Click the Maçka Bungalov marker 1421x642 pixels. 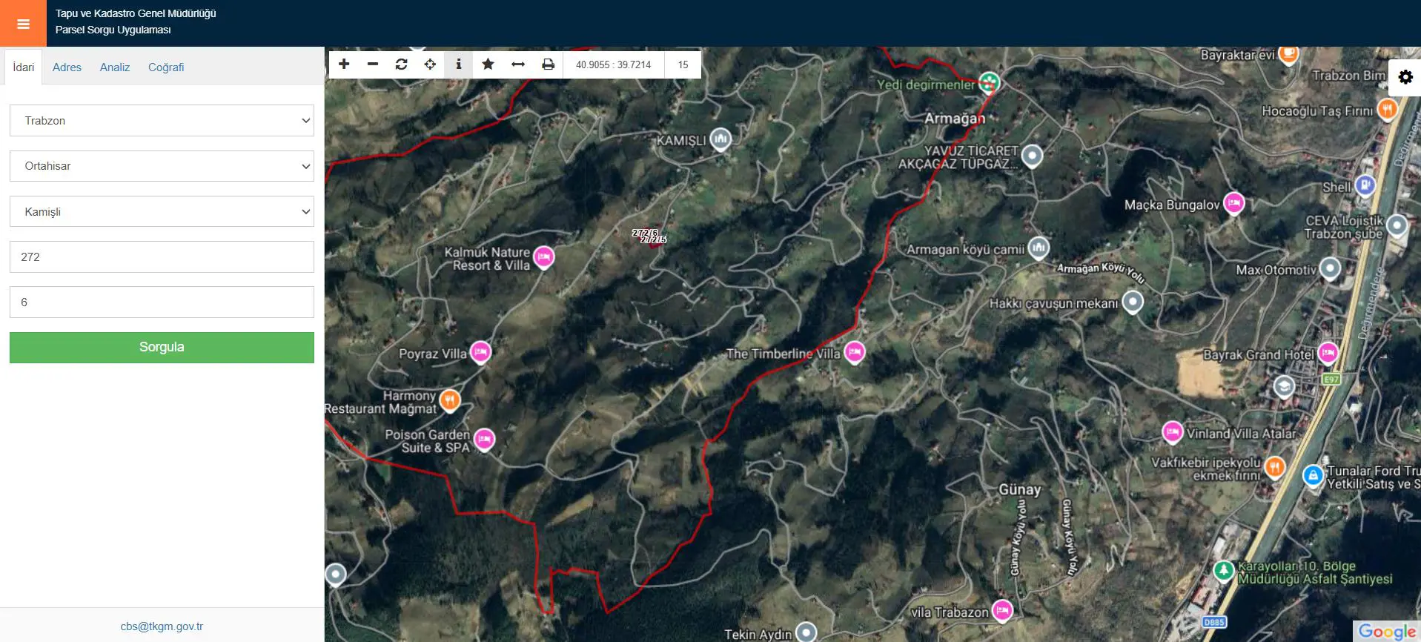(x=1234, y=202)
